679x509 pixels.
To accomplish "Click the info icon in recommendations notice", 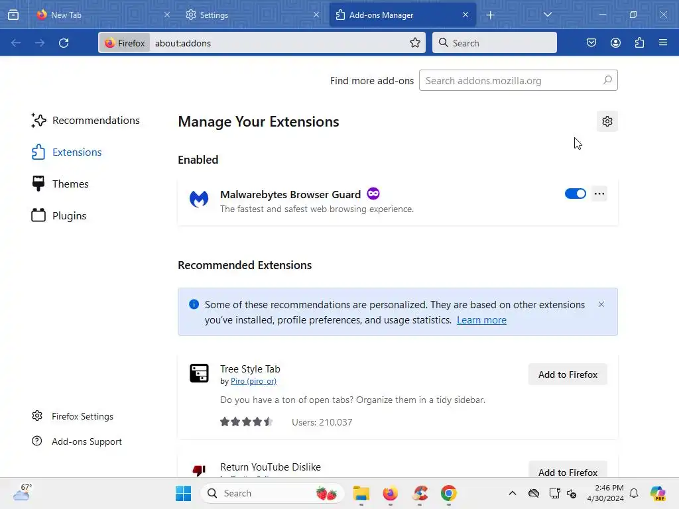I will tap(194, 304).
